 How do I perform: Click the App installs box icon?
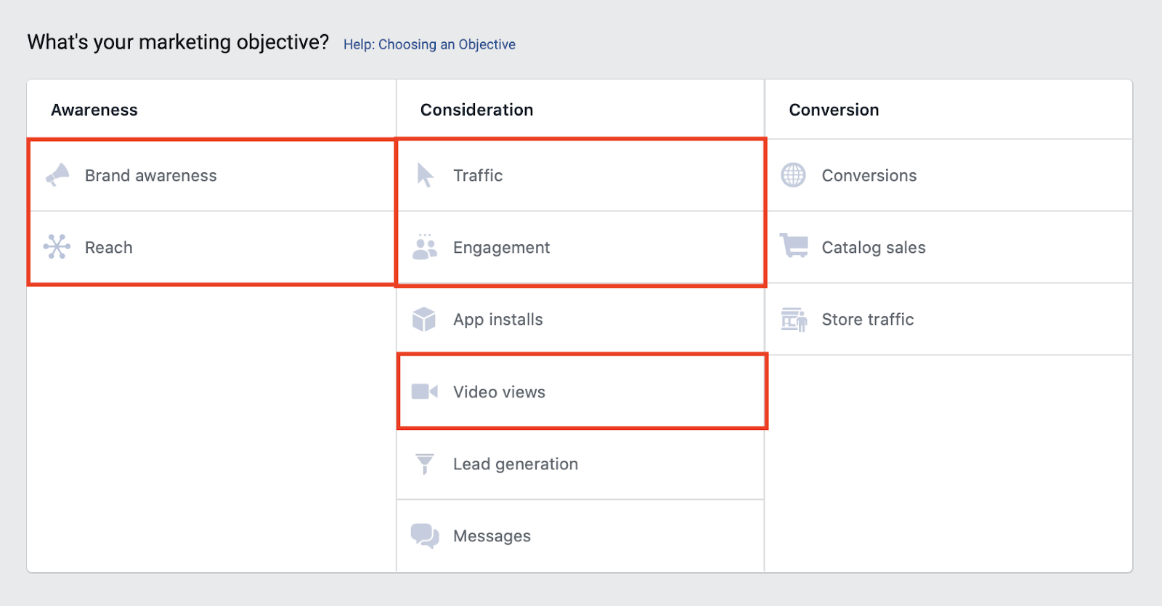(424, 319)
